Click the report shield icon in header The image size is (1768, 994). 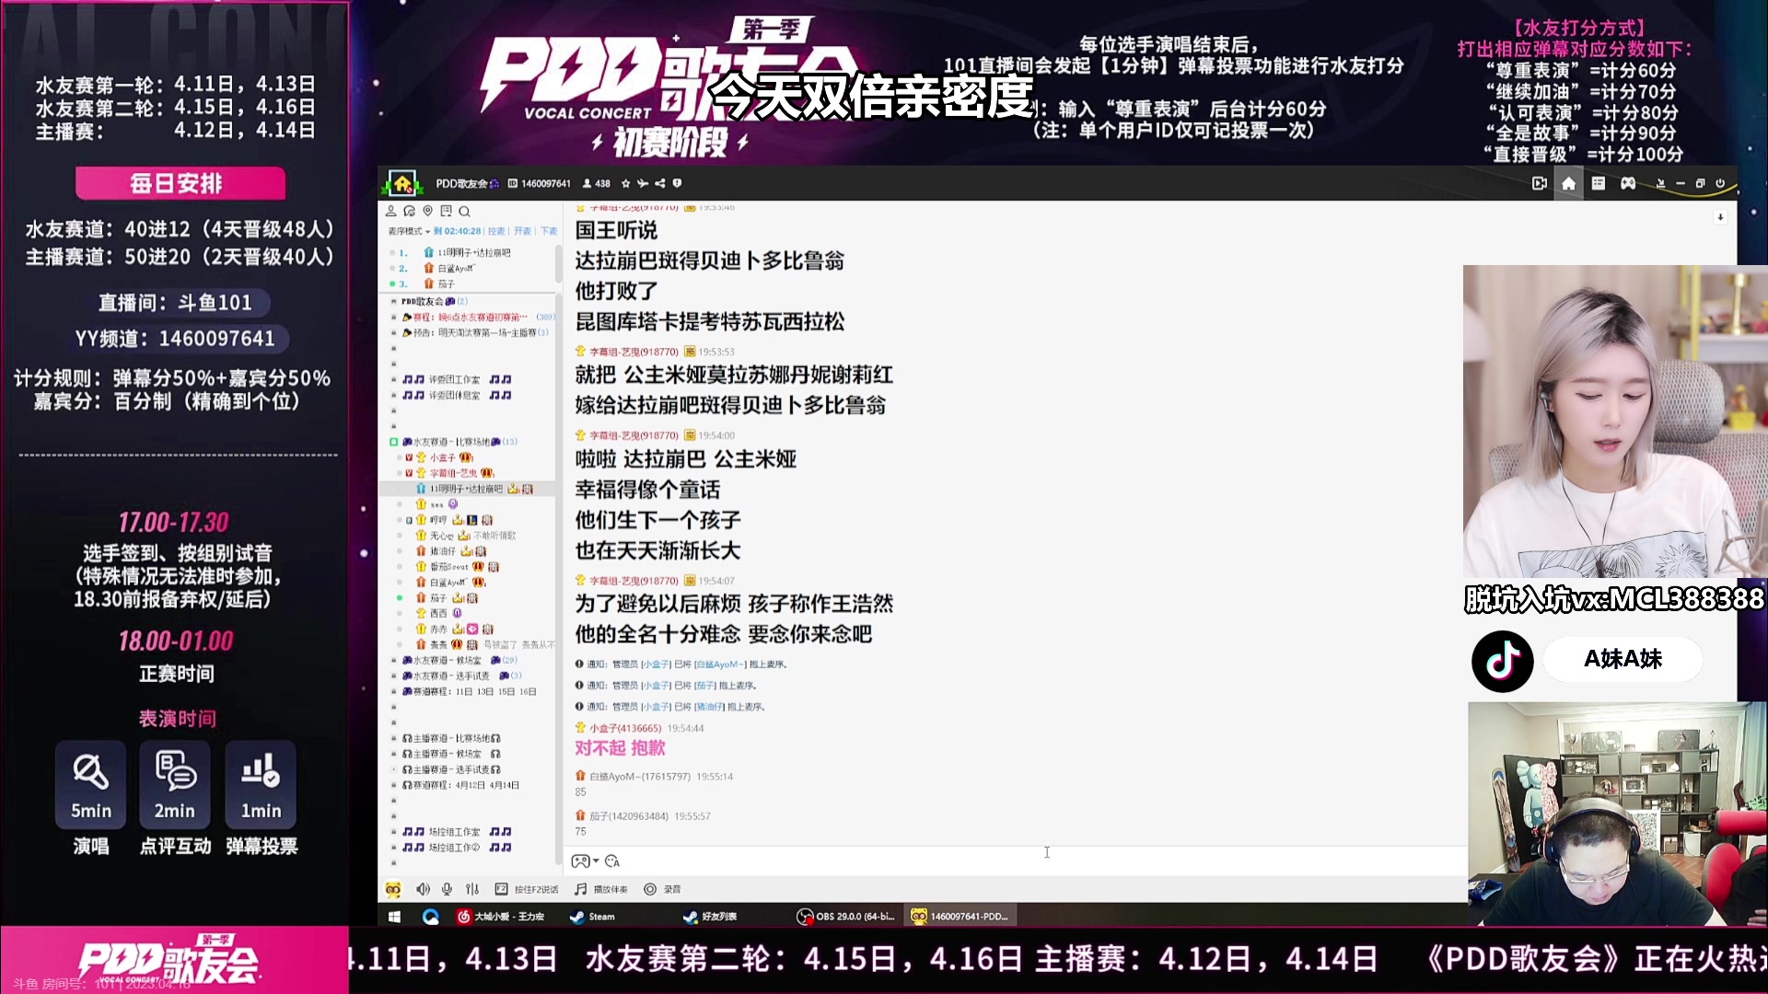677,183
